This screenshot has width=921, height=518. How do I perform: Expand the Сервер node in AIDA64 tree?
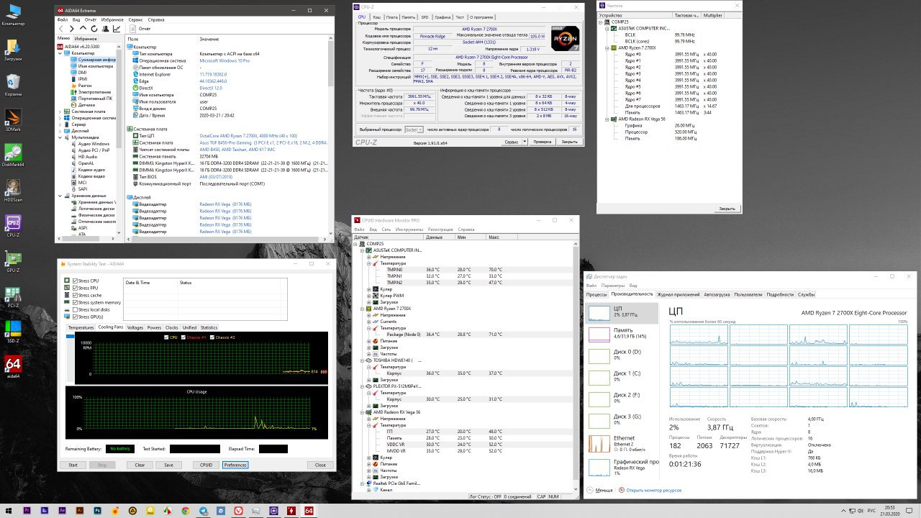pyautogui.click(x=60, y=124)
